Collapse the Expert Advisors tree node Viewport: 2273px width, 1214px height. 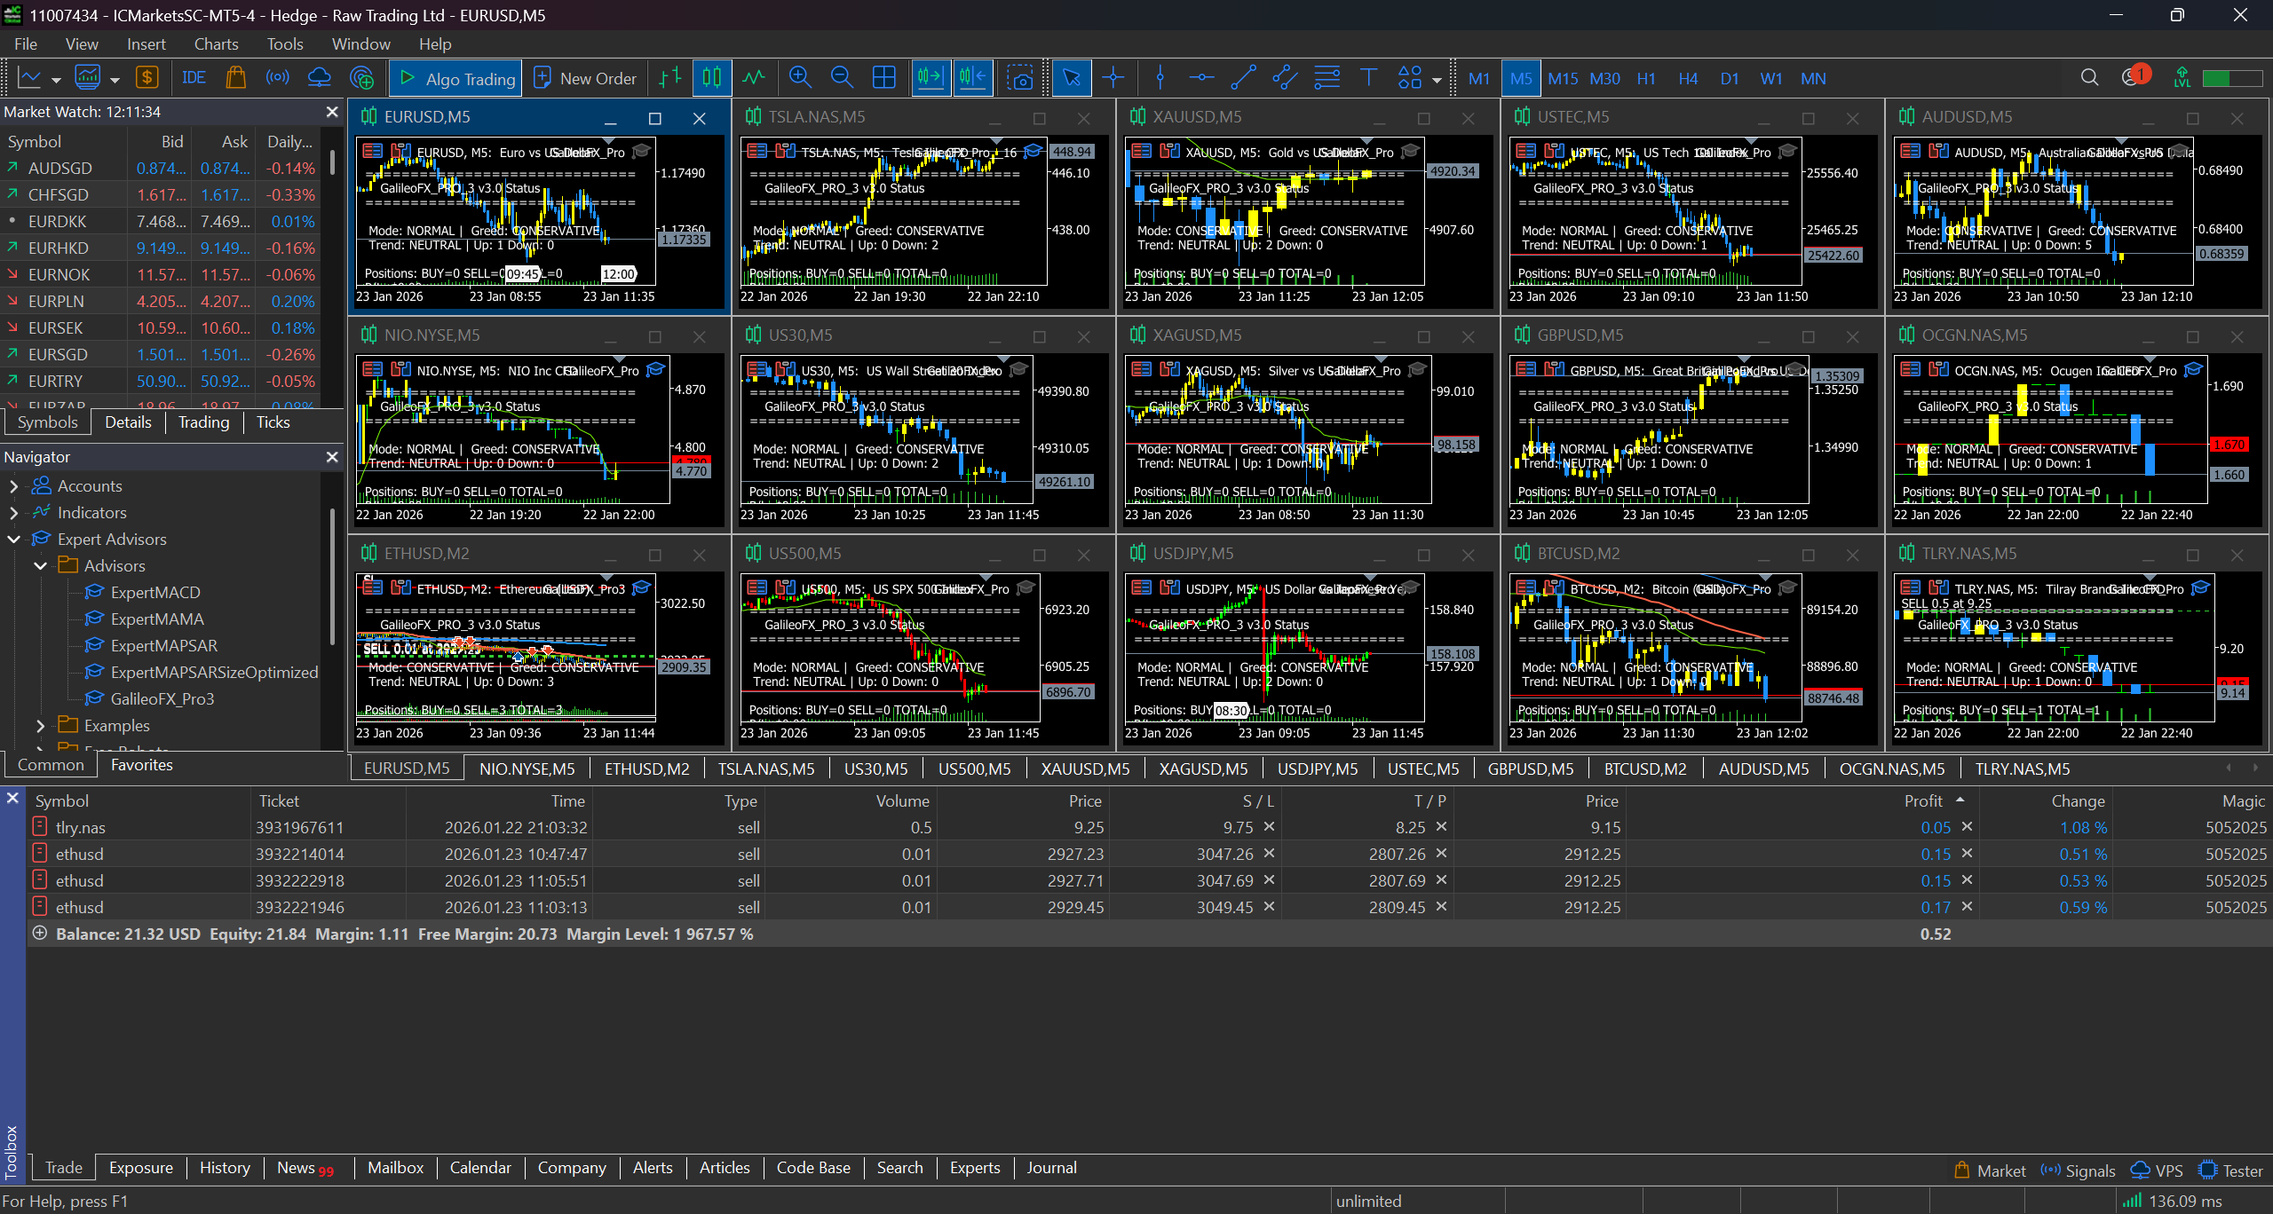(13, 540)
